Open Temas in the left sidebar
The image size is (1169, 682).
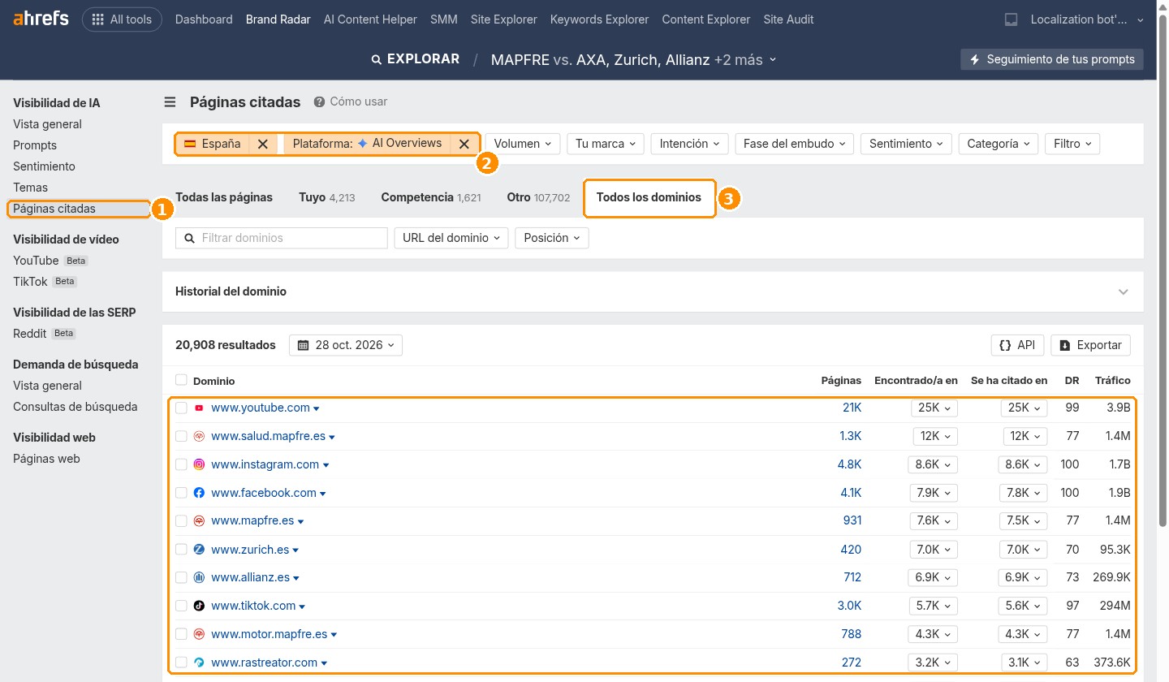[x=30, y=188]
